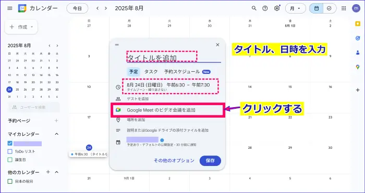
Task: Select the 予定 tab
Action: coord(133,72)
